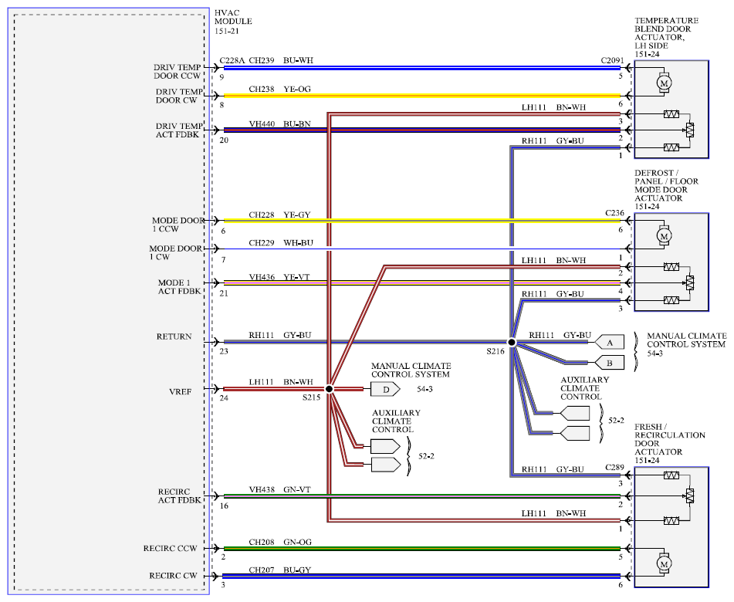Click the potentiometer symbol in blend door actuator
This screenshot has width=734, height=602.
pos(690,130)
